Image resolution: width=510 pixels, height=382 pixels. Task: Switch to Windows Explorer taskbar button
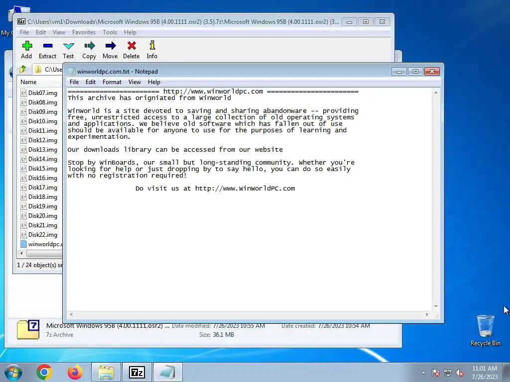pos(106,372)
